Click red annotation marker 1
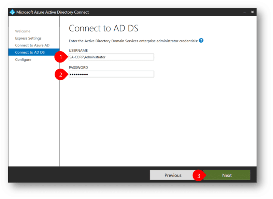273x199 pixels. [x=60, y=57]
